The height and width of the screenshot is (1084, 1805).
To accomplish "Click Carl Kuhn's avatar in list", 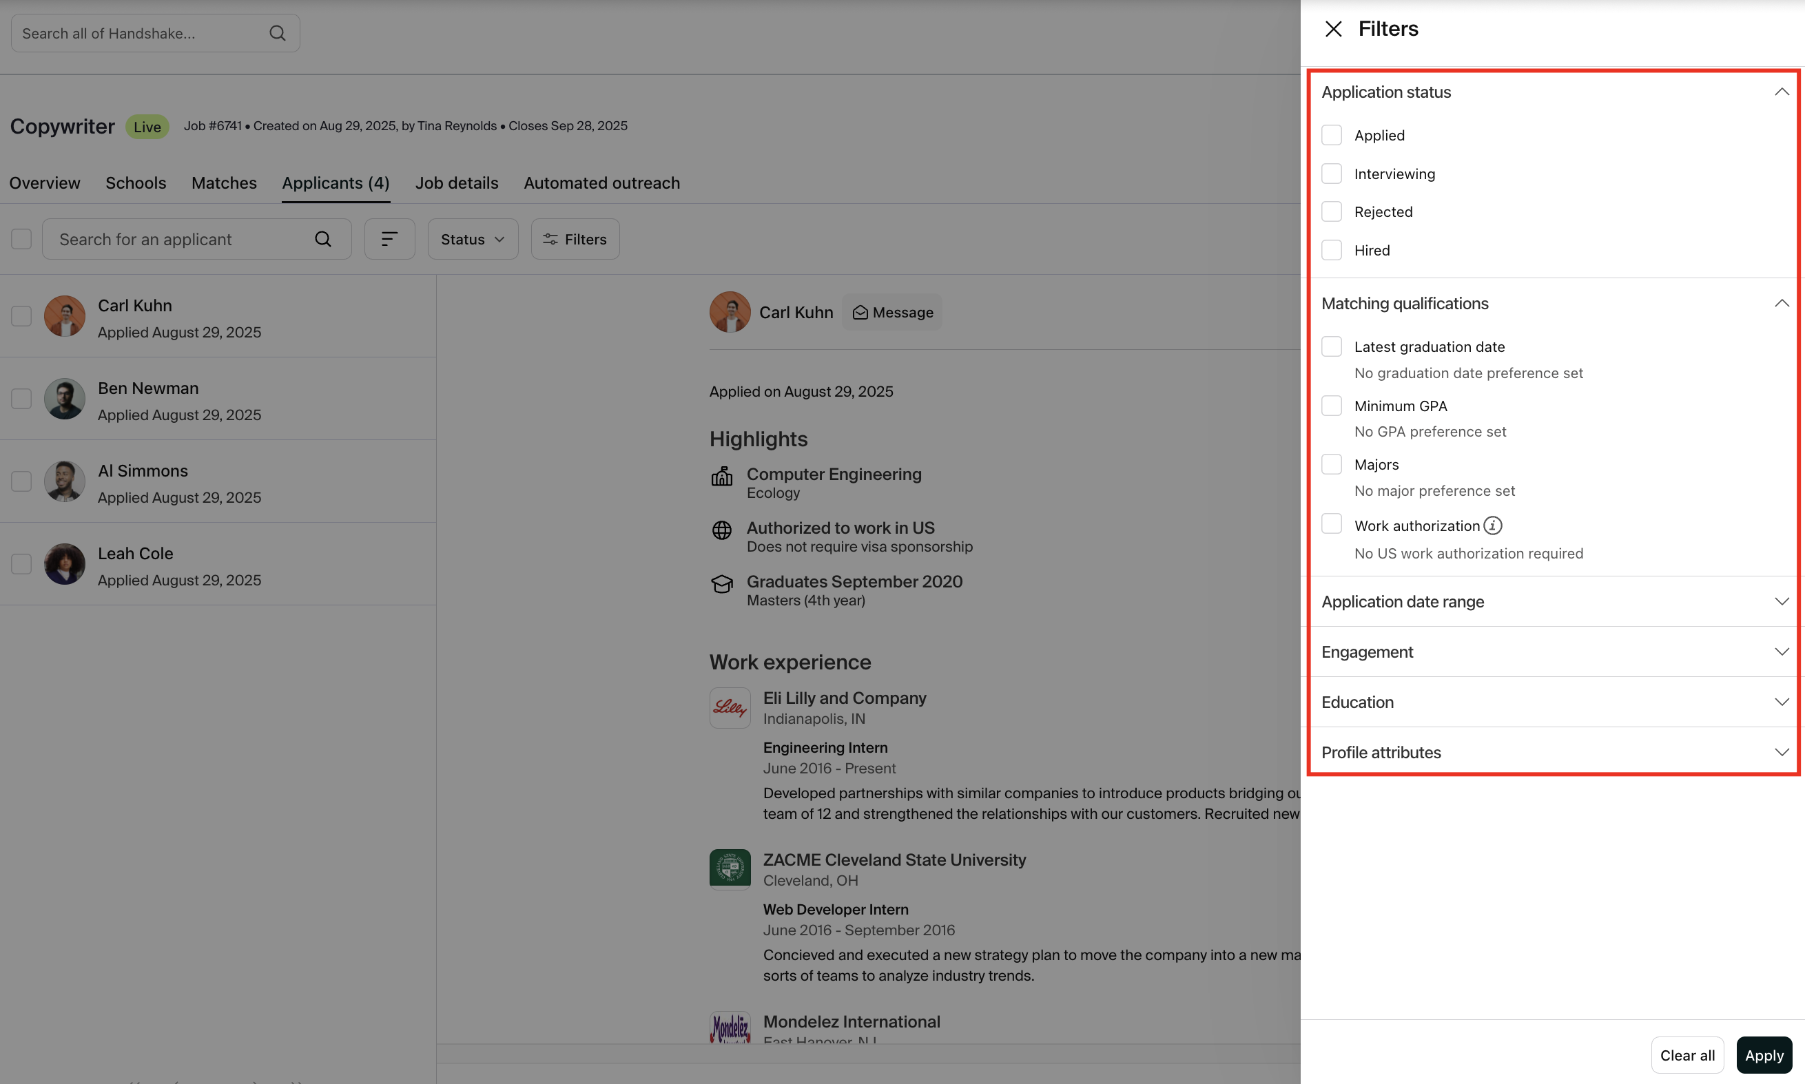I will coord(64,316).
